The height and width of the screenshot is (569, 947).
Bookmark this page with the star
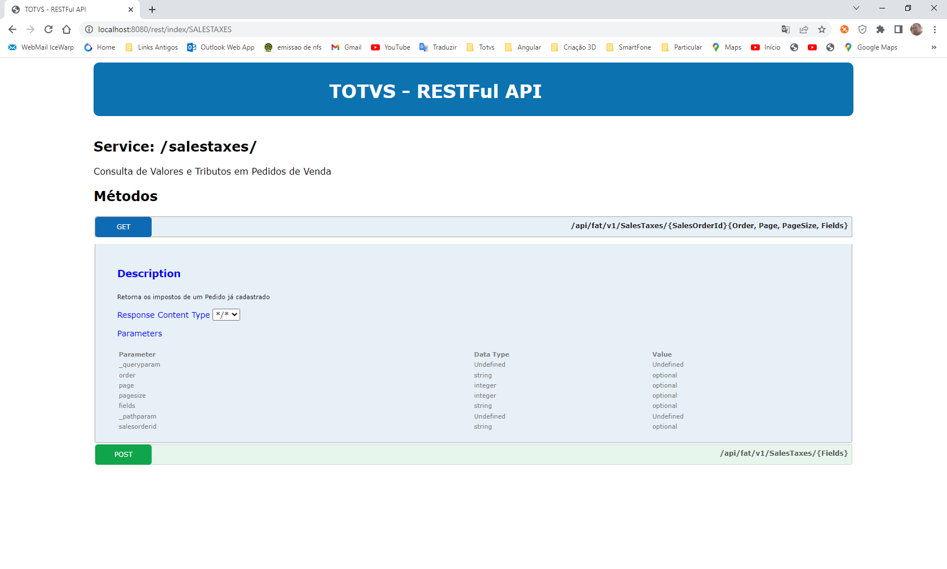click(x=822, y=29)
